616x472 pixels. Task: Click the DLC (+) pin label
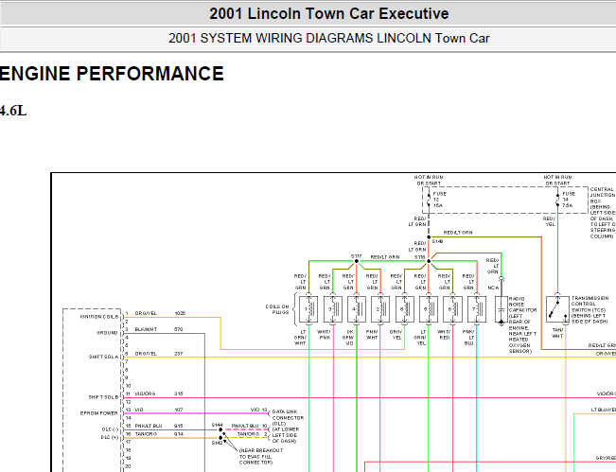pos(110,437)
